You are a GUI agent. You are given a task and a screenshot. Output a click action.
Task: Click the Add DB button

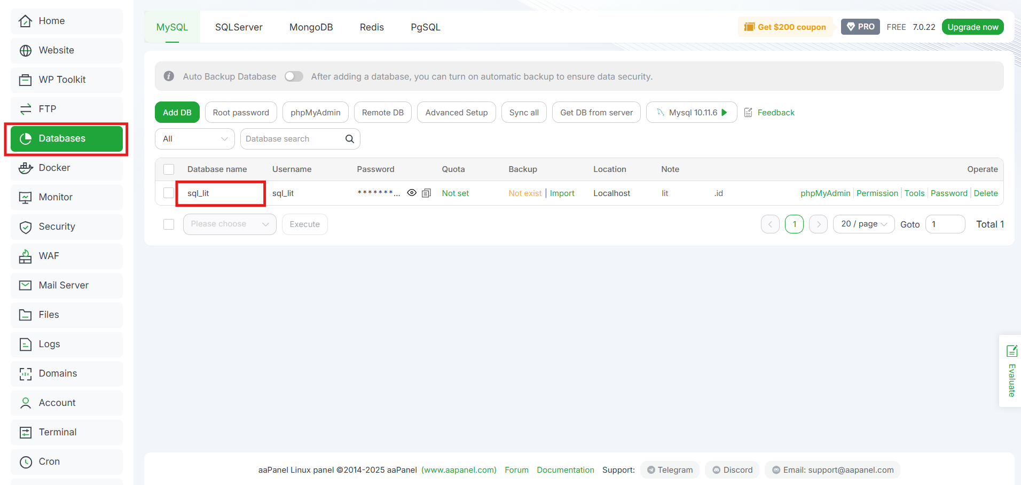coord(177,112)
